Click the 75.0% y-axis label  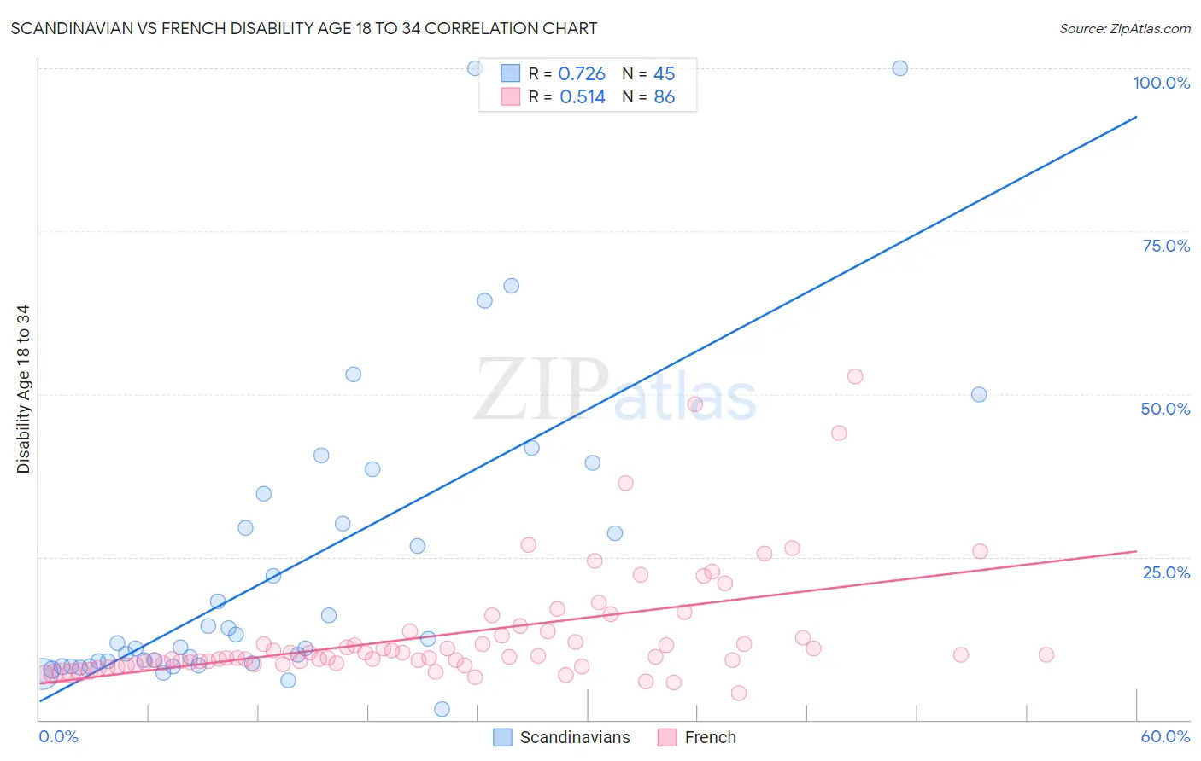(1166, 246)
